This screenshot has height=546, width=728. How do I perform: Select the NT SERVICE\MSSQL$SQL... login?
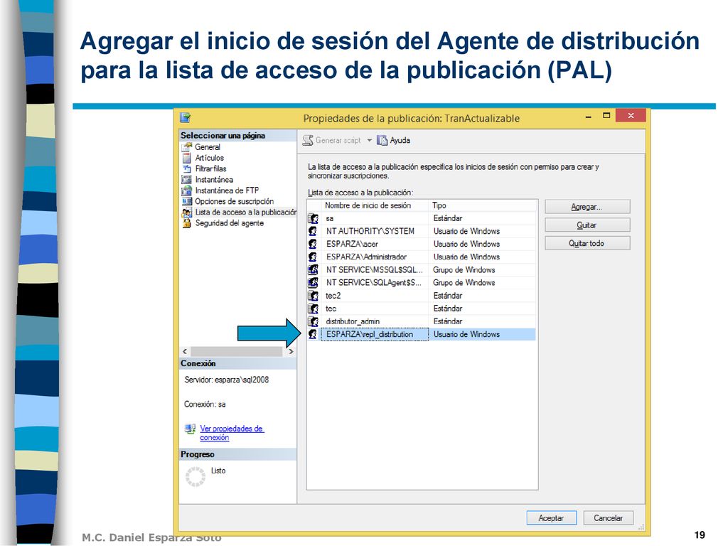pyautogui.click(x=374, y=269)
